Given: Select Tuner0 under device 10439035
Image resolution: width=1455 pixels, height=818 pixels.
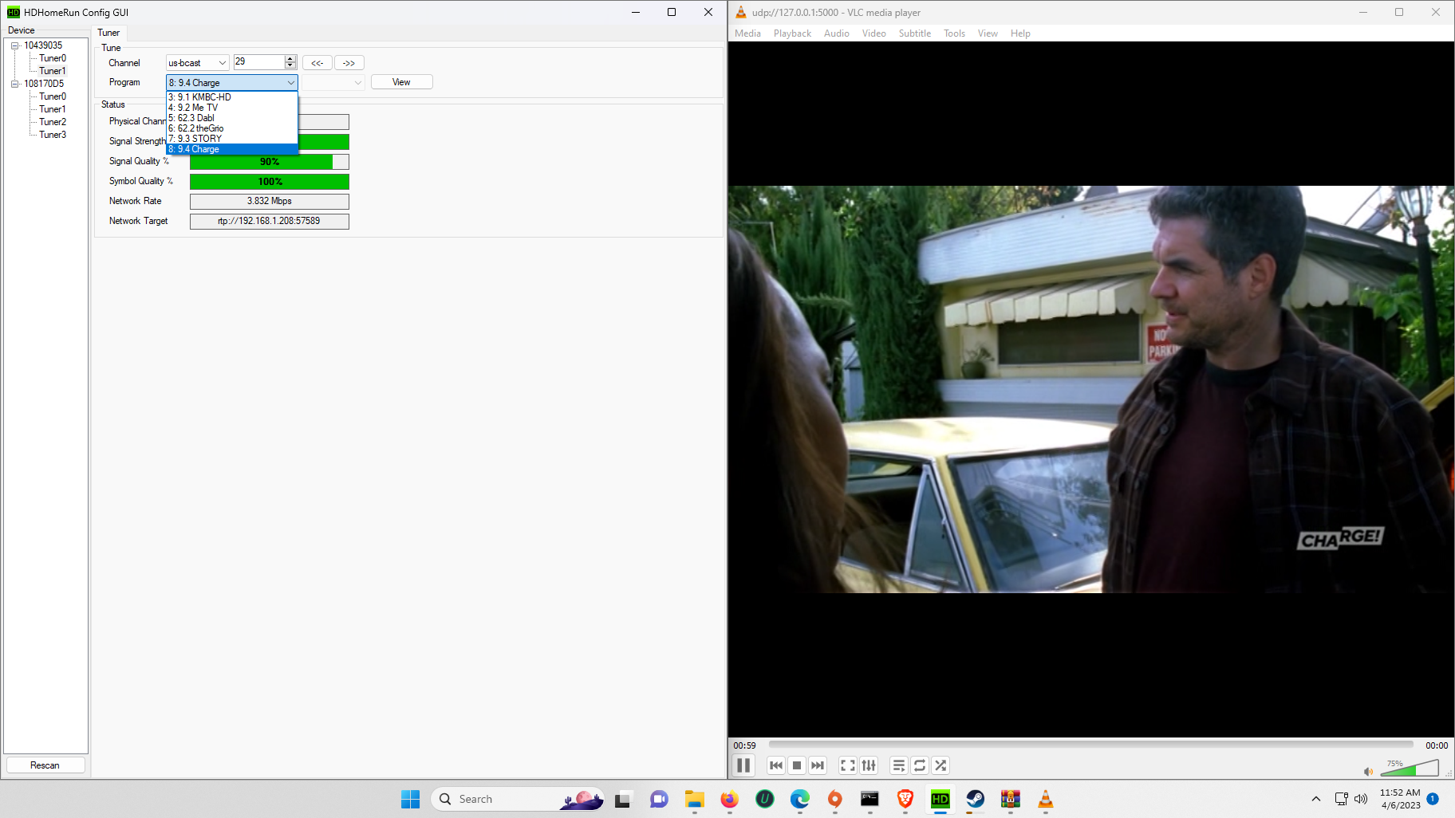Looking at the screenshot, I should (x=53, y=58).
